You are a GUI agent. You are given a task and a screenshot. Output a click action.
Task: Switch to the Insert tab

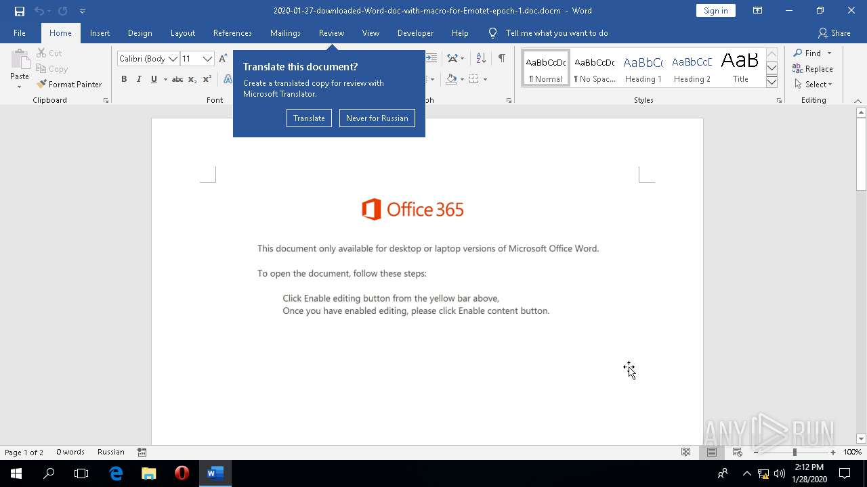click(x=100, y=33)
